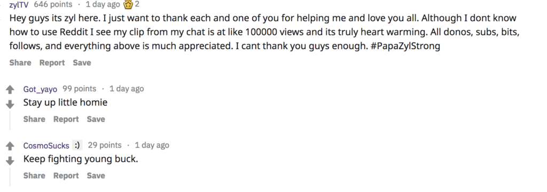Viewport: 547px width, 192px height.
Task: Click the gold award icon on zylTV's comment
Action: 128,5
